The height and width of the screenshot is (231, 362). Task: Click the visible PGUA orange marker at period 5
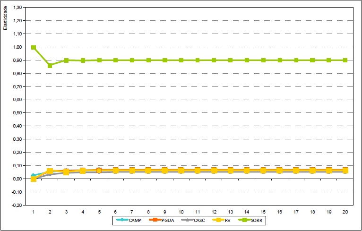(99, 170)
